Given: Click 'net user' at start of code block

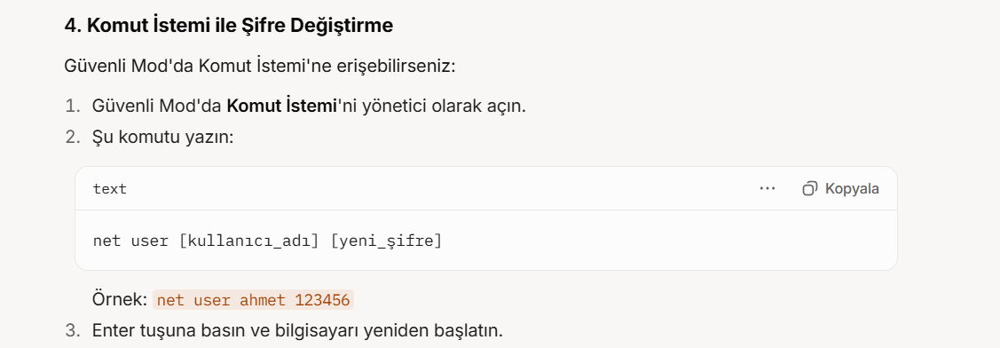Looking at the screenshot, I should click(130, 241).
